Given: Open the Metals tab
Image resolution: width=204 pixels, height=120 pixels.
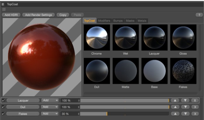Looking at the screenshot, I should 142,21.
